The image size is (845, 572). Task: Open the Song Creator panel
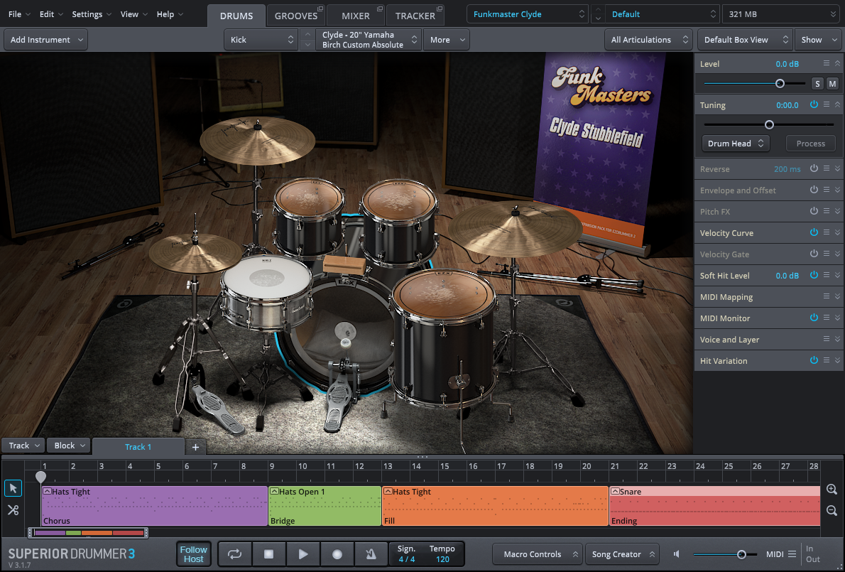(622, 554)
